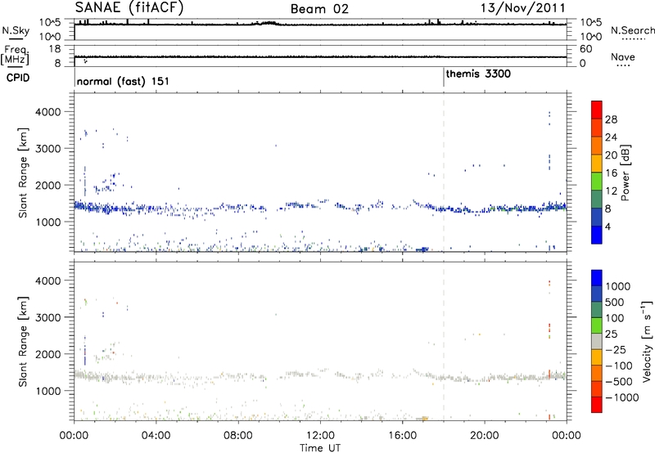Viewport: 655px width, 453px height.
Task: Click the 13/Nov/2011 date label
Action: [522, 8]
